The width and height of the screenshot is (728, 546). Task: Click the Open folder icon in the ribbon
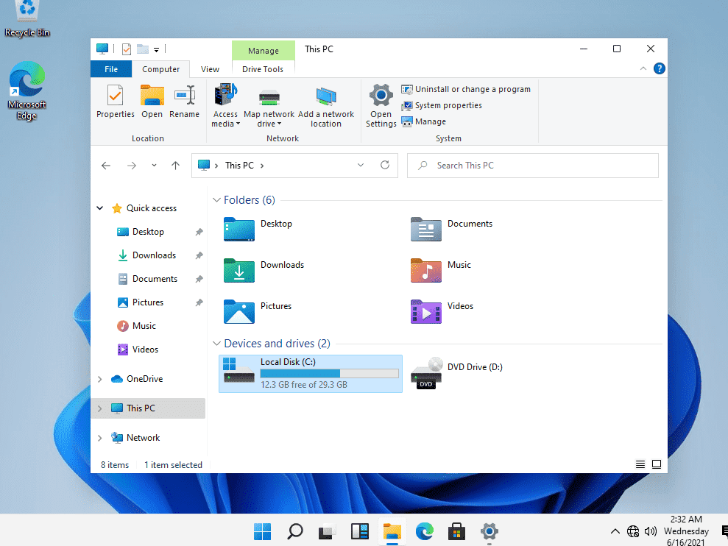(152, 95)
